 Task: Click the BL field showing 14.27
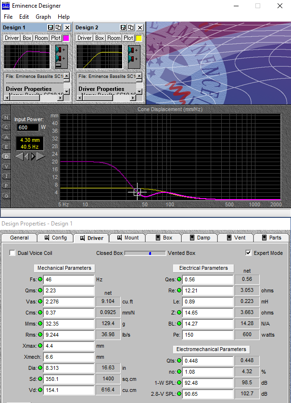point(208,324)
